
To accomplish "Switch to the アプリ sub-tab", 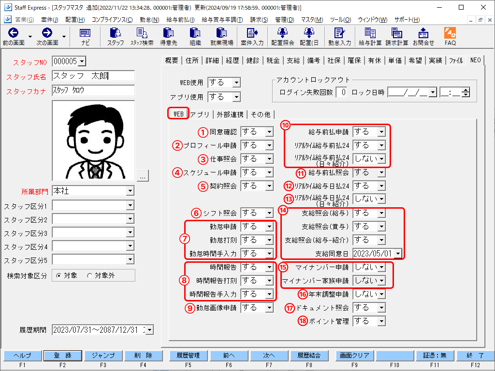I will click(200, 114).
